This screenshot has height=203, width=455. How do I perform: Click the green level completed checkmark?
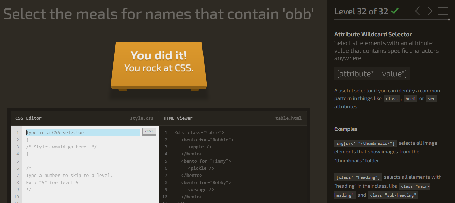(x=395, y=11)
